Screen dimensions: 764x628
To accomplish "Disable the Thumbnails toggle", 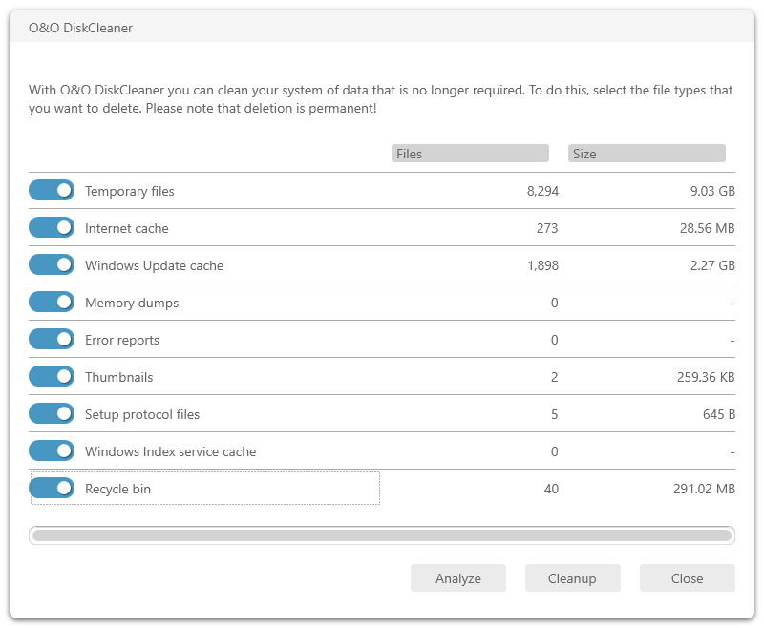I will [x=52, y=377].
